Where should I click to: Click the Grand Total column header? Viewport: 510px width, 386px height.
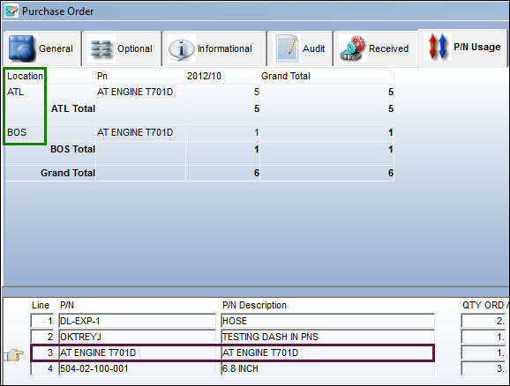point(286,76)
